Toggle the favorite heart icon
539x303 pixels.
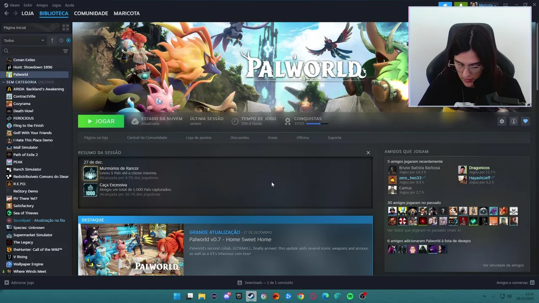pyautogui.click(x=525, y=121)
